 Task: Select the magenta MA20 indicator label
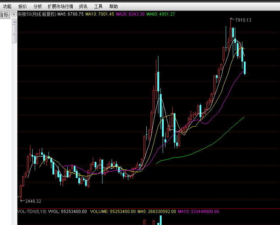[130, 14]
